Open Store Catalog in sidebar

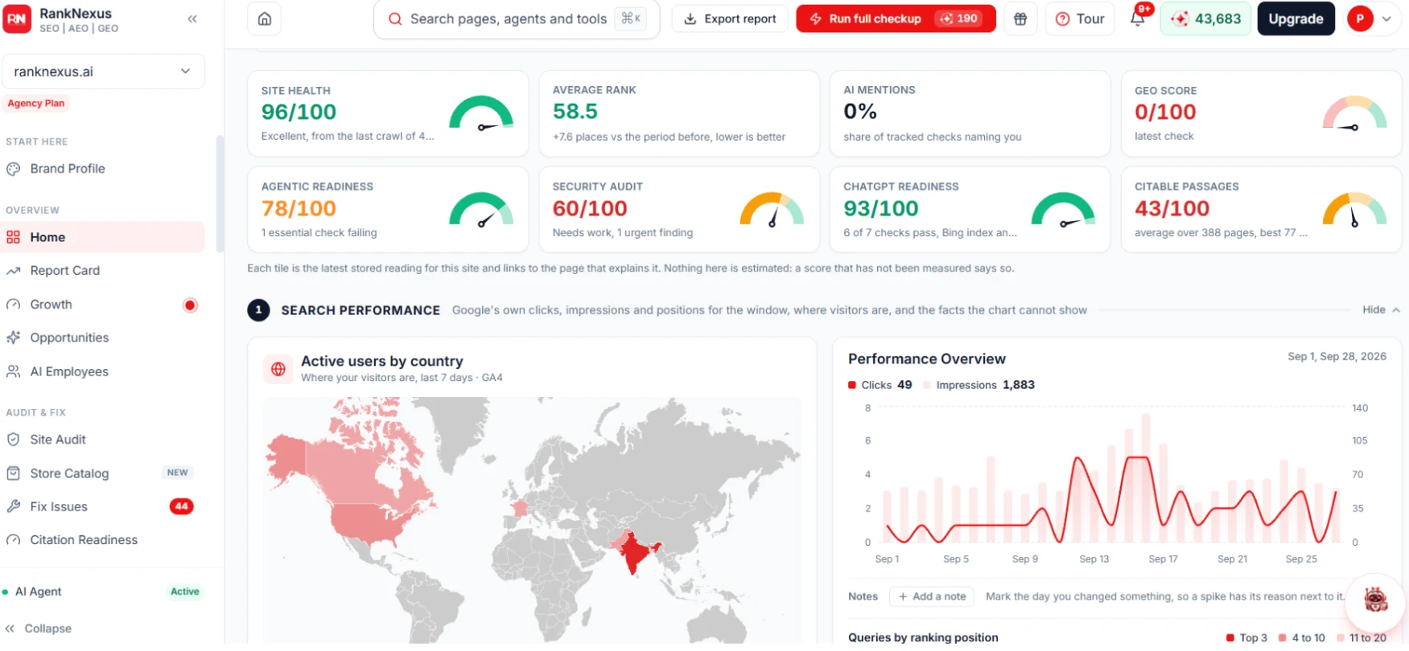[103, 473]
